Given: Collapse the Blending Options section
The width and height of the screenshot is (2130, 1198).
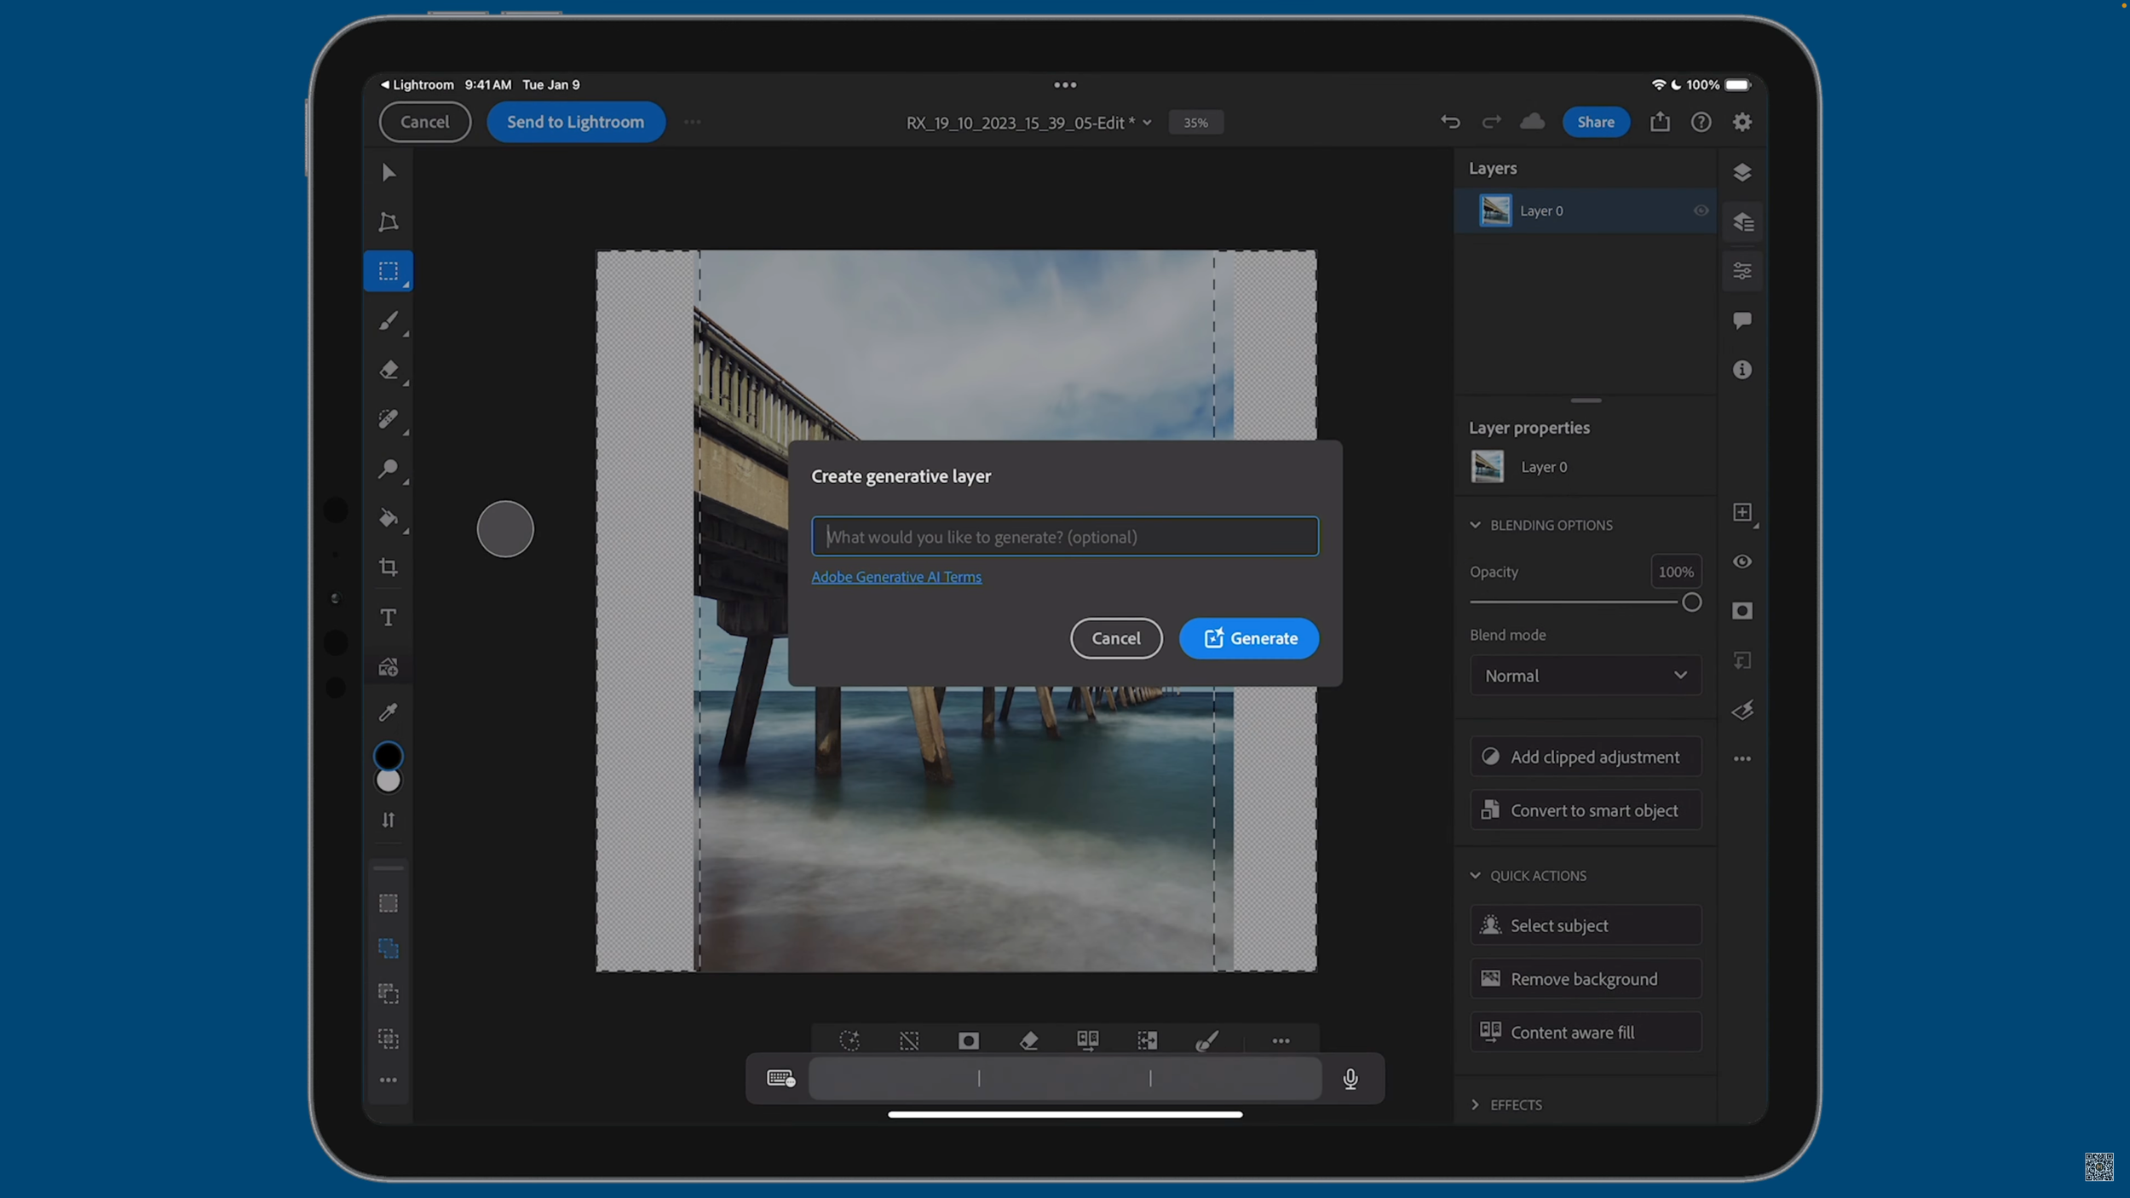Looking at the screenshot, I should pos(1476,525).
